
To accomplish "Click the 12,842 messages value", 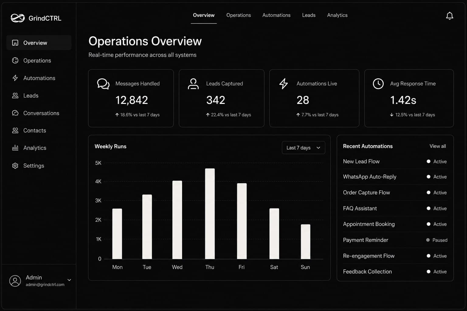I will pyautogui.click(x=132, y=100).
